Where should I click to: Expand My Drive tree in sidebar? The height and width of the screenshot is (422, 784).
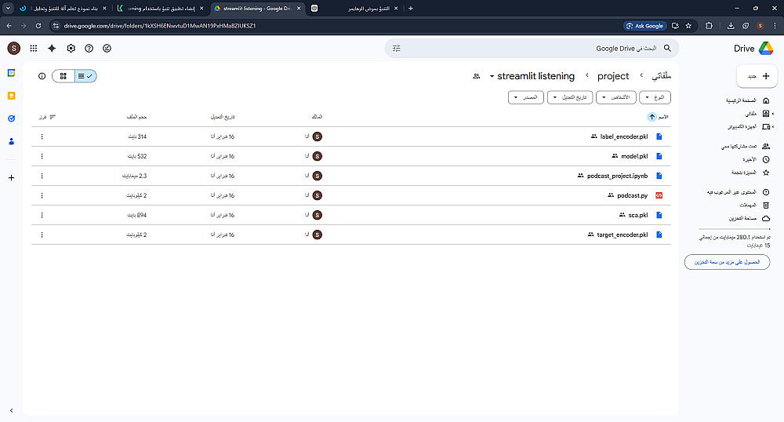pyautogui.click(x=773, y=114)
